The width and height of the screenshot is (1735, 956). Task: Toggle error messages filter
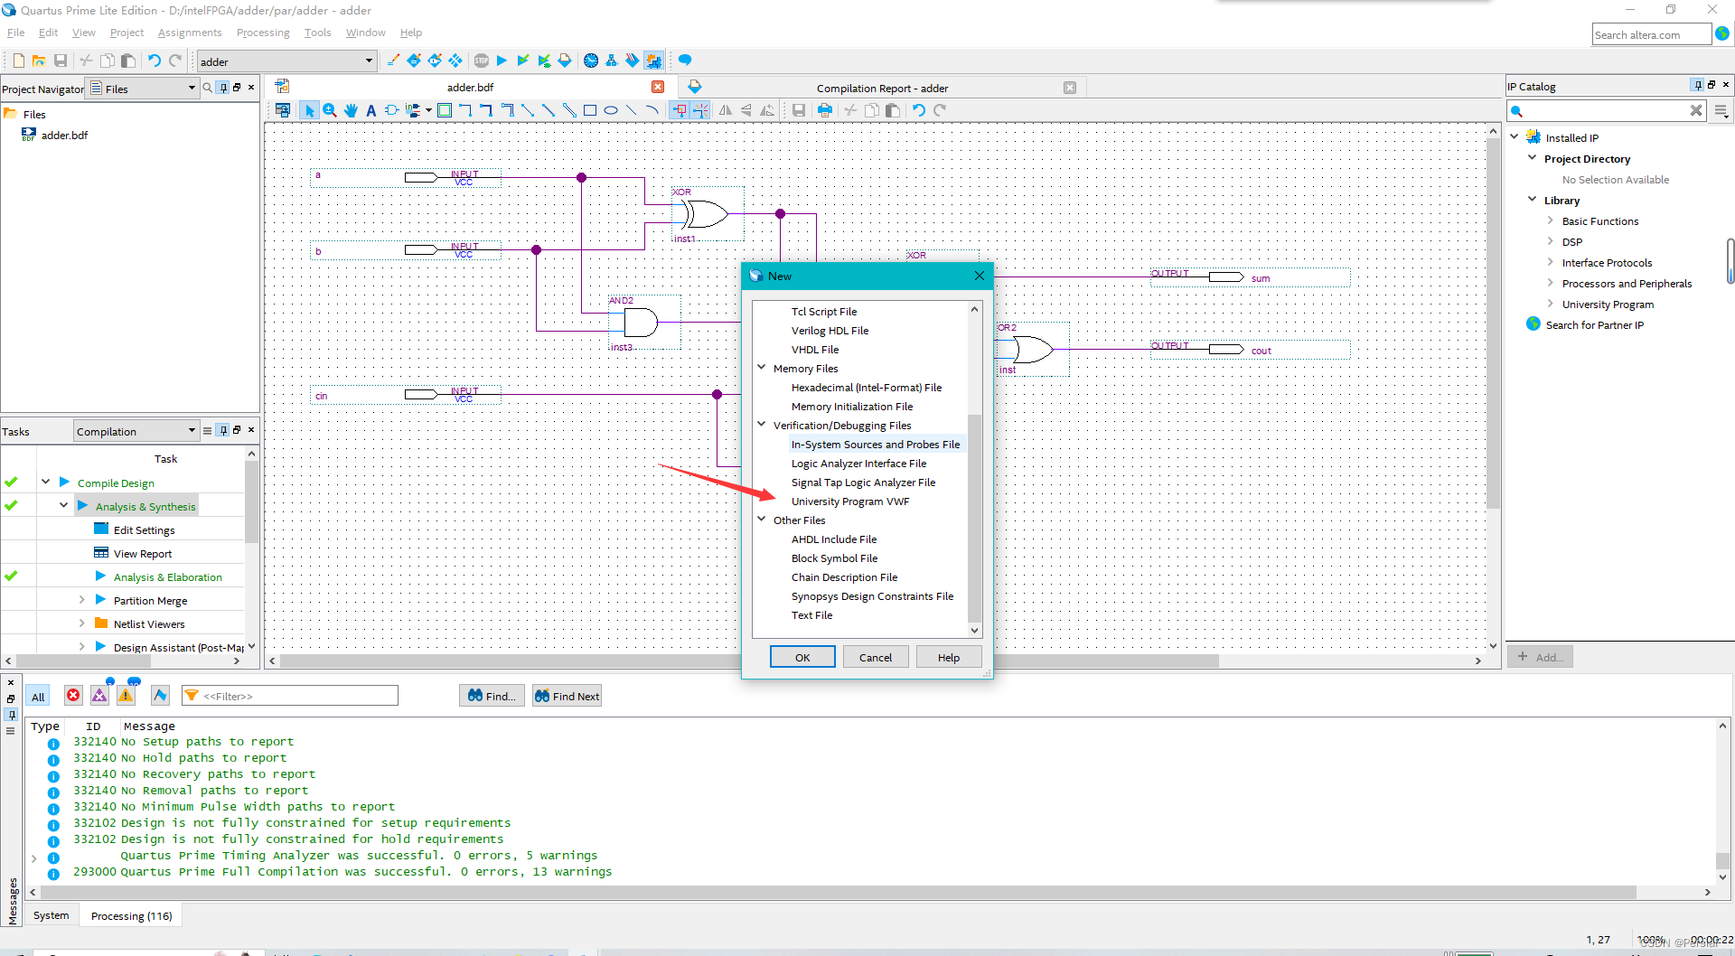73,696
